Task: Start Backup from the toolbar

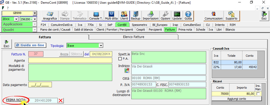Action: click(x=136, y=16)
